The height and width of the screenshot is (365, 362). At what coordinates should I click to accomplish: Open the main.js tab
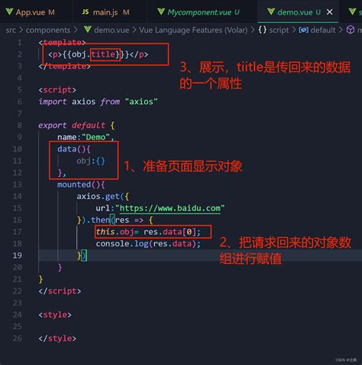pyautogui.click(x=106, y=12)
